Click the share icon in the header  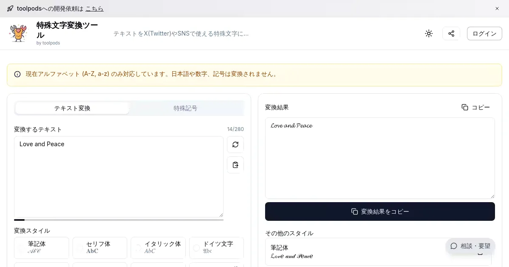[x=451, y=33]
